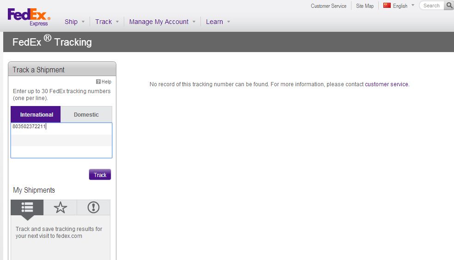Open the Help question mark icon
The height and width of the screenshot is (260, 454).
coord(98,82)
